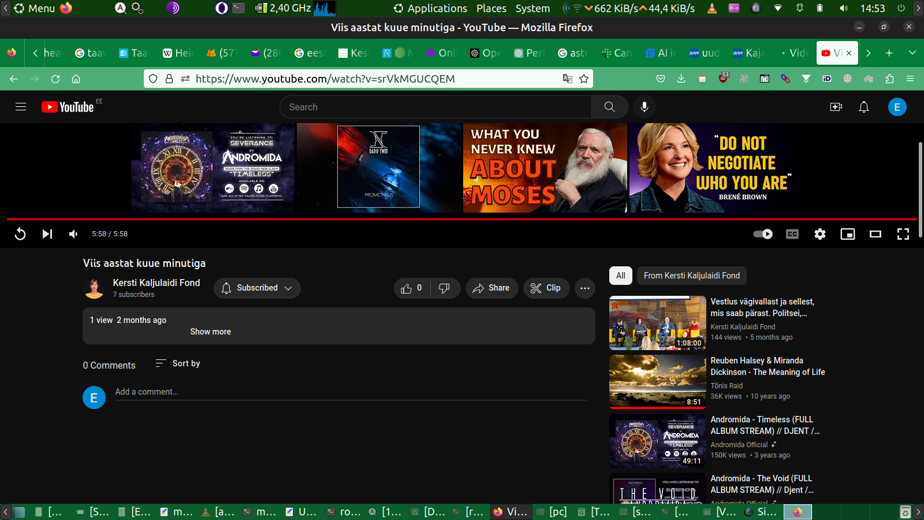The image size is (924, 520).
Task: Mute the video with the speaker icon
Action: pos(73,234)
